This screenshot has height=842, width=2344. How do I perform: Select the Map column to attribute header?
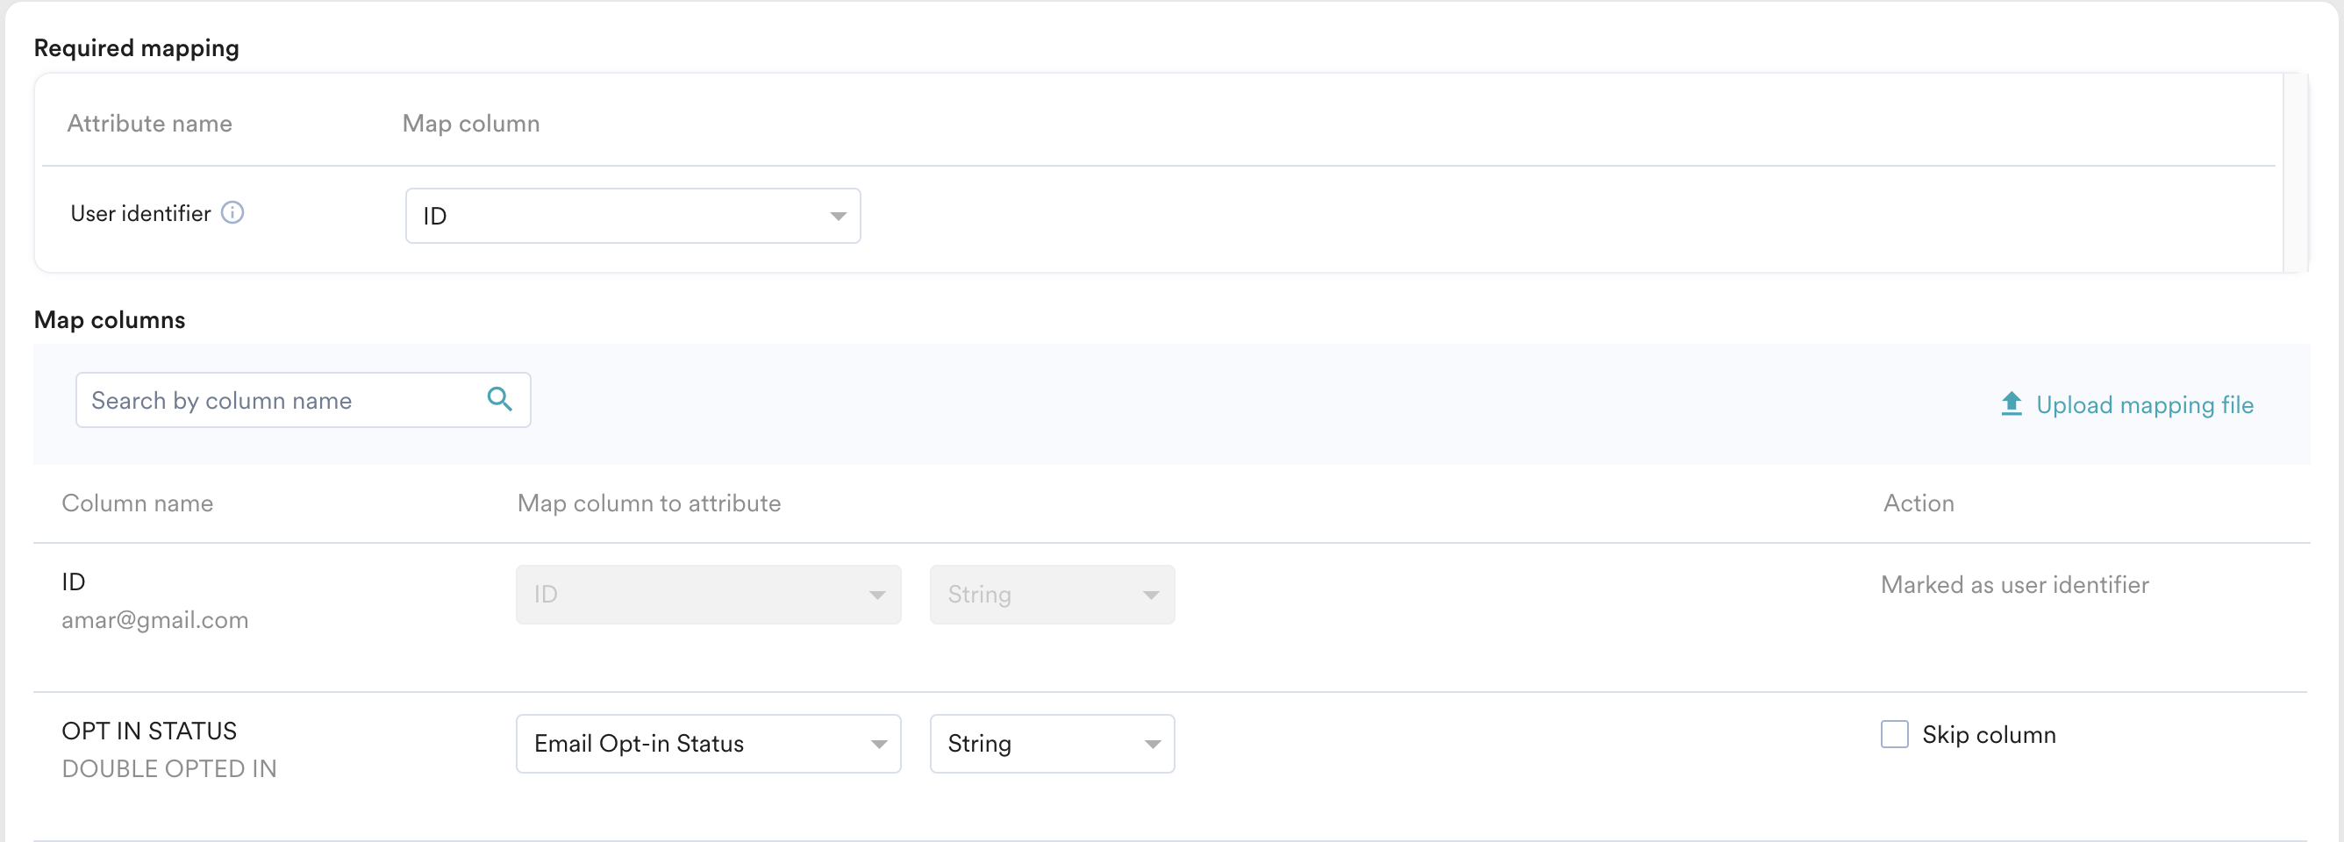(649, 503)
